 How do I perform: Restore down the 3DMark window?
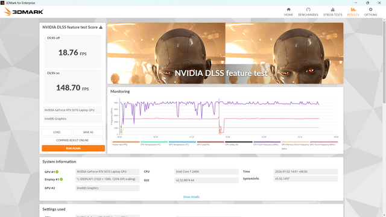click(x=367, y=2)
